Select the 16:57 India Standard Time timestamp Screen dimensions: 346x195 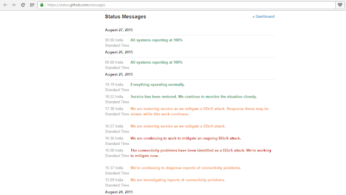117,129
